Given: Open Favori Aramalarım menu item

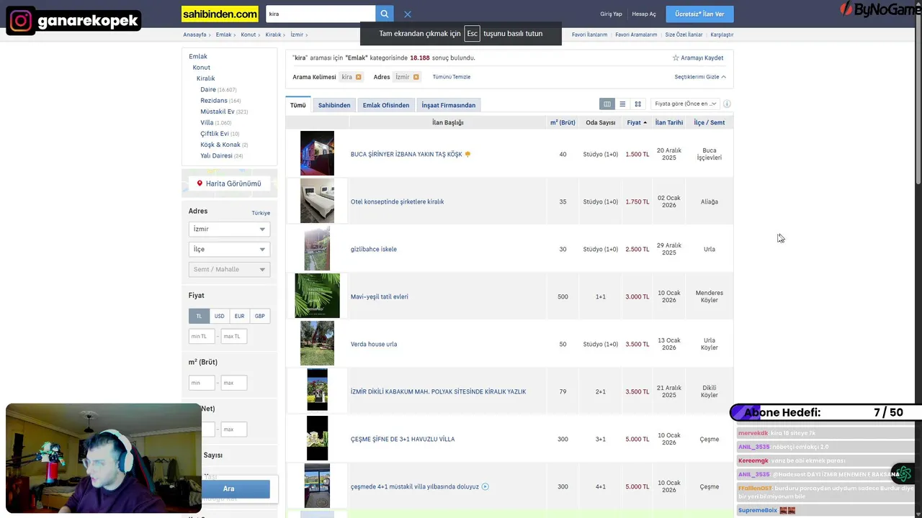Looking at the screenshot, I should pyautogui.click(x=636, y=35).
